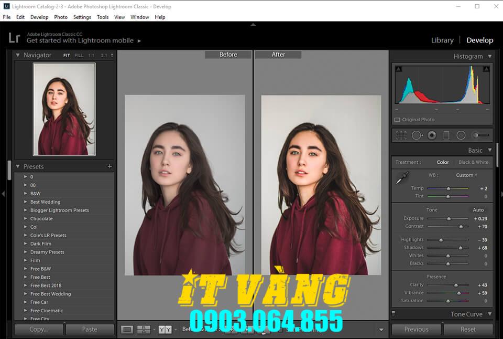Set Treatment to Black & White

pyautogui.click(x=473, y=162)
